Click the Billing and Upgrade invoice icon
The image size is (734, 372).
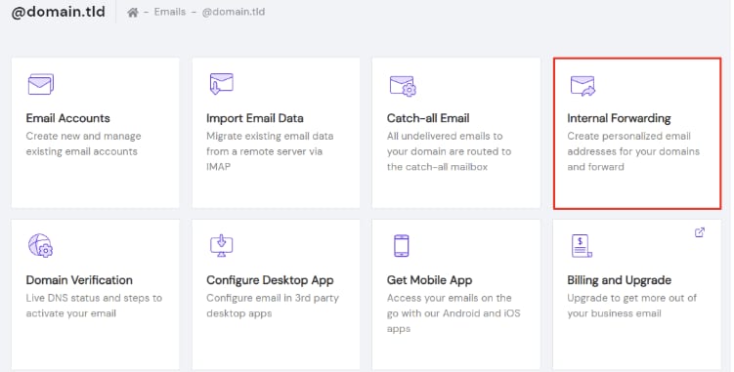582,246
